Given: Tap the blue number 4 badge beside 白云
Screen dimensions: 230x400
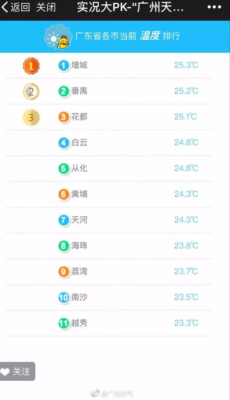Looking at the screenshot, I should click(63, 143).
